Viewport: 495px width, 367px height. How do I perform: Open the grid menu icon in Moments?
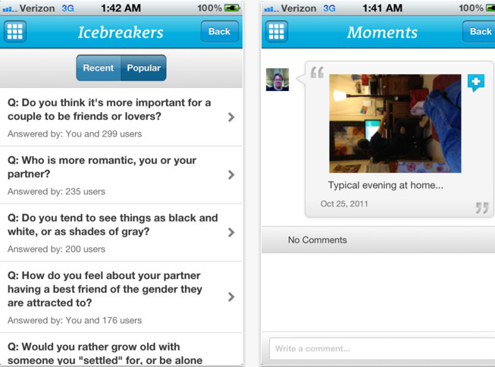277,32
